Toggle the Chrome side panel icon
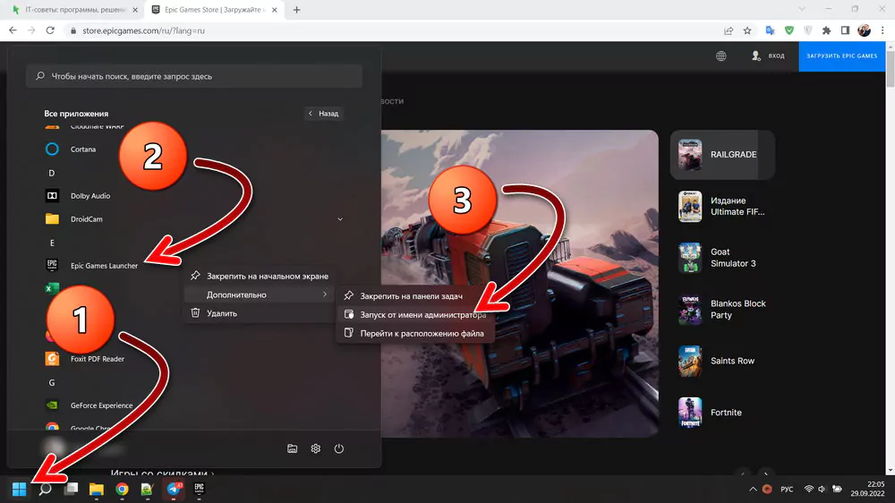The height and width of the screenshot is (503, 895). 846,30
